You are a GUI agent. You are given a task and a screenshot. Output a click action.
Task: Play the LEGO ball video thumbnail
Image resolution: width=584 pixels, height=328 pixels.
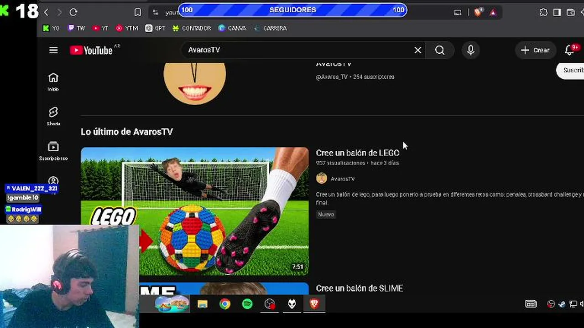click(x=195, y=211)
